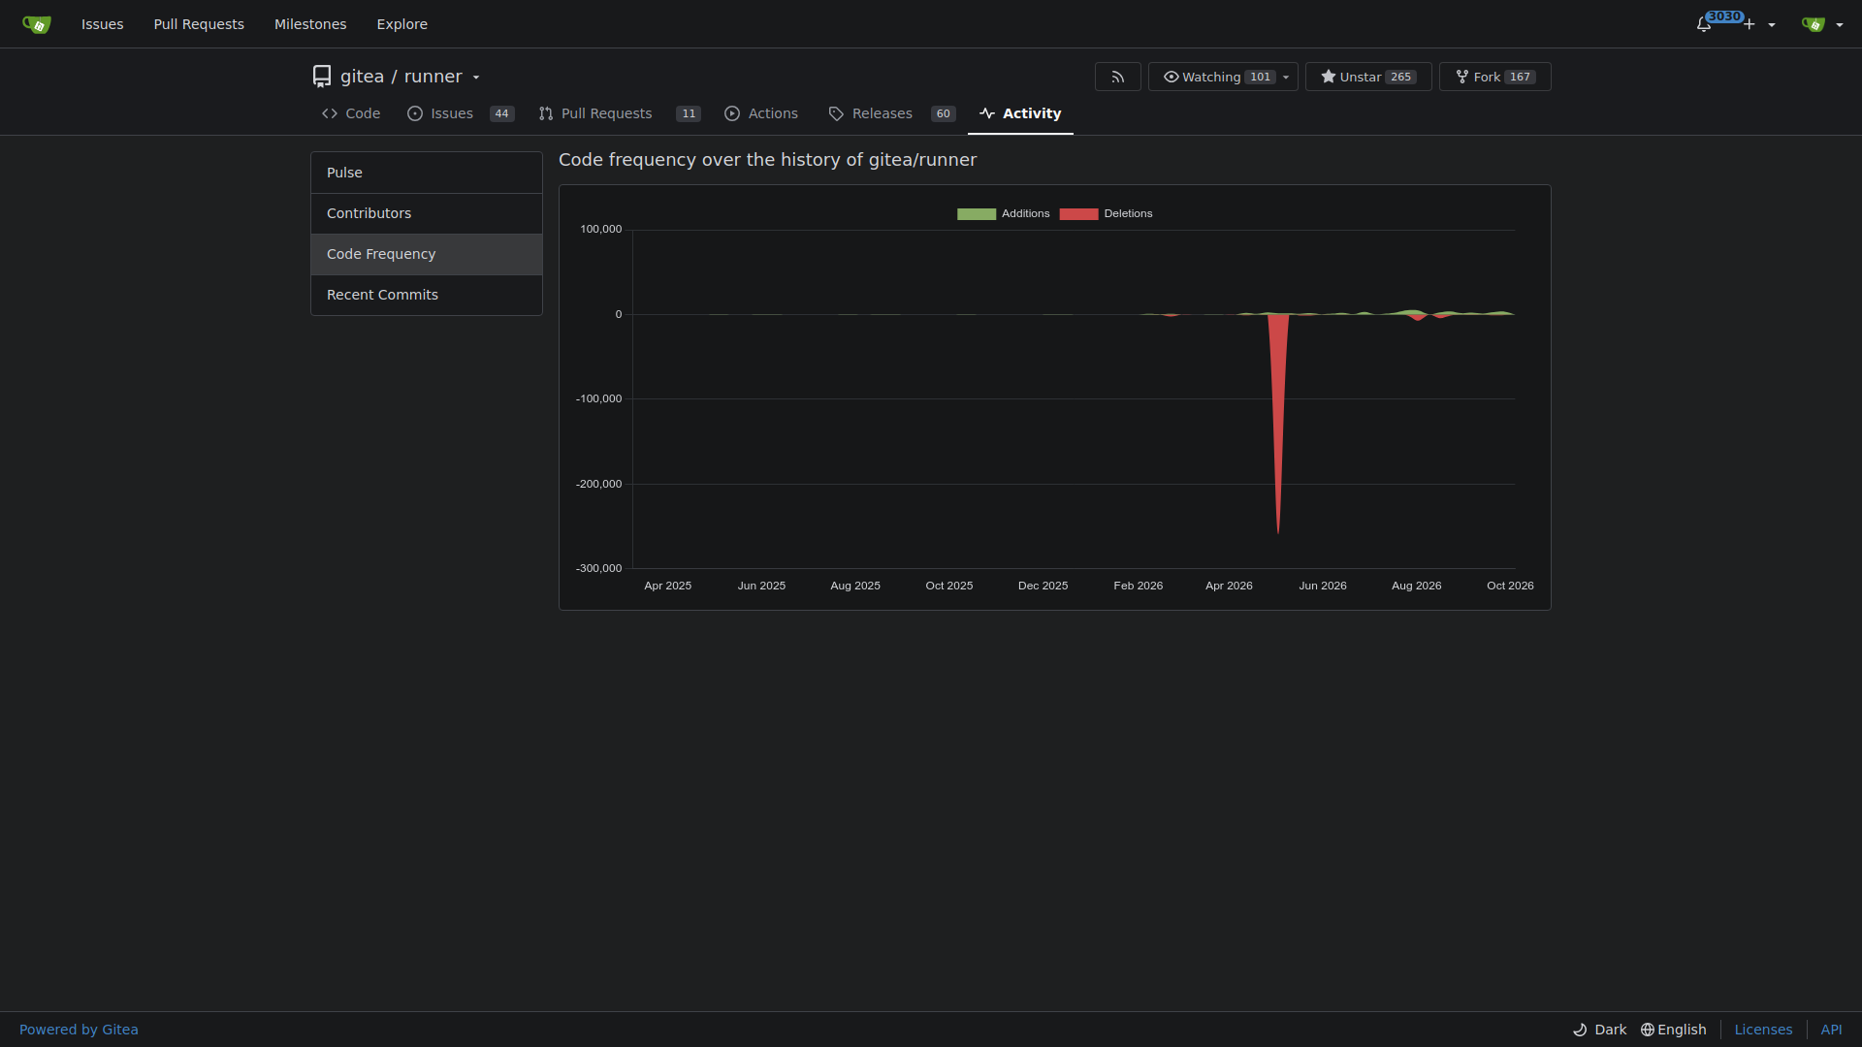This screenshot has height=1047, width=1862.
Task: Select Pulse in the activity sidebar
Action: click(x=427, y=173)
